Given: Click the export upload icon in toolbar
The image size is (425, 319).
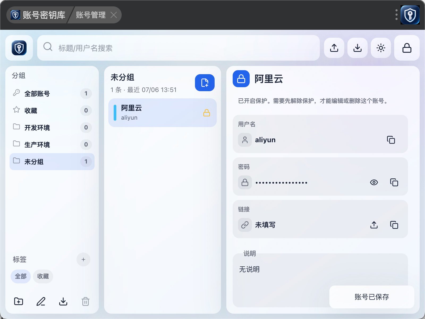Looking at the screenshot, I should coord(334,48).
